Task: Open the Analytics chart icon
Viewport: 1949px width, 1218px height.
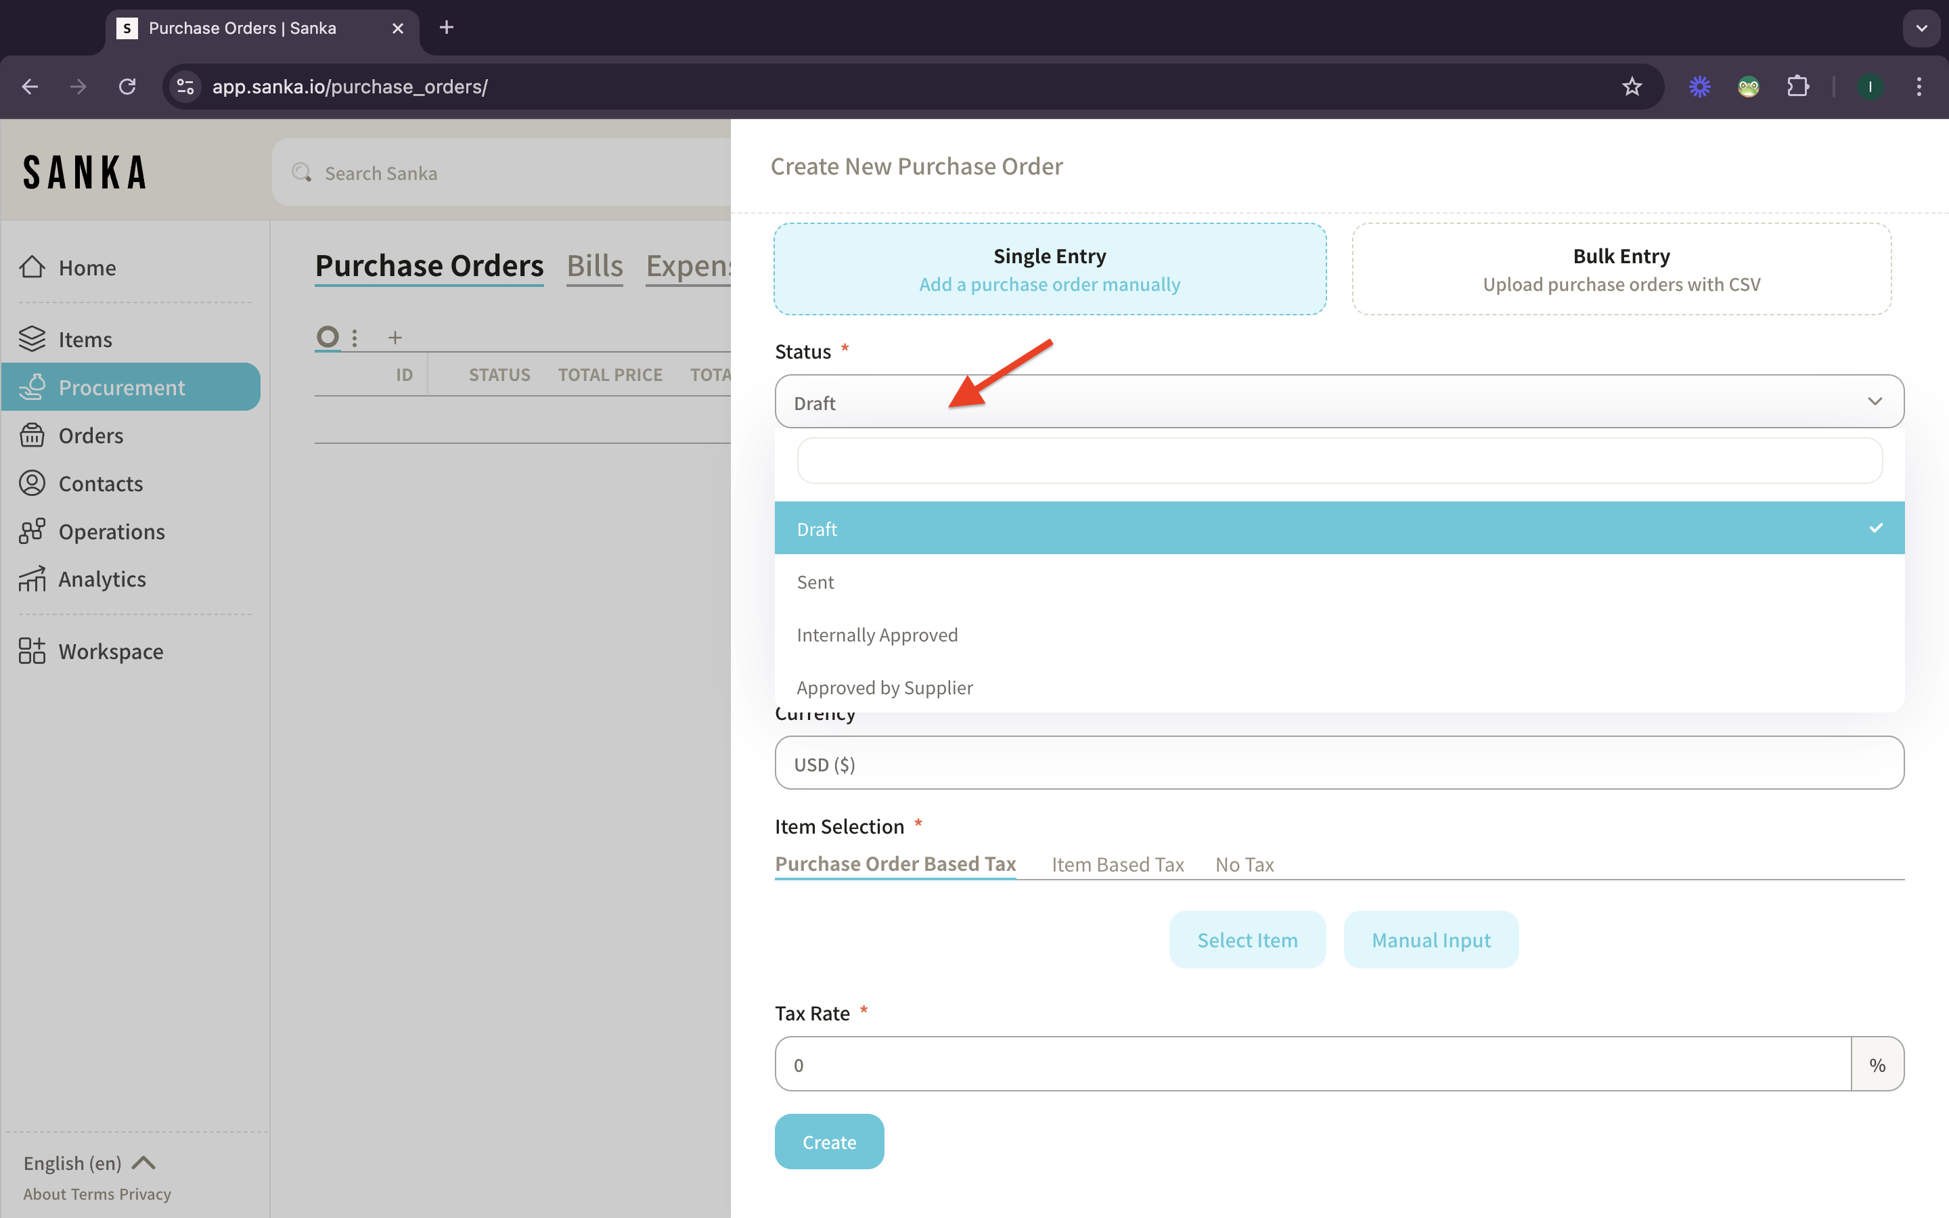Action: tap(32, 579)
